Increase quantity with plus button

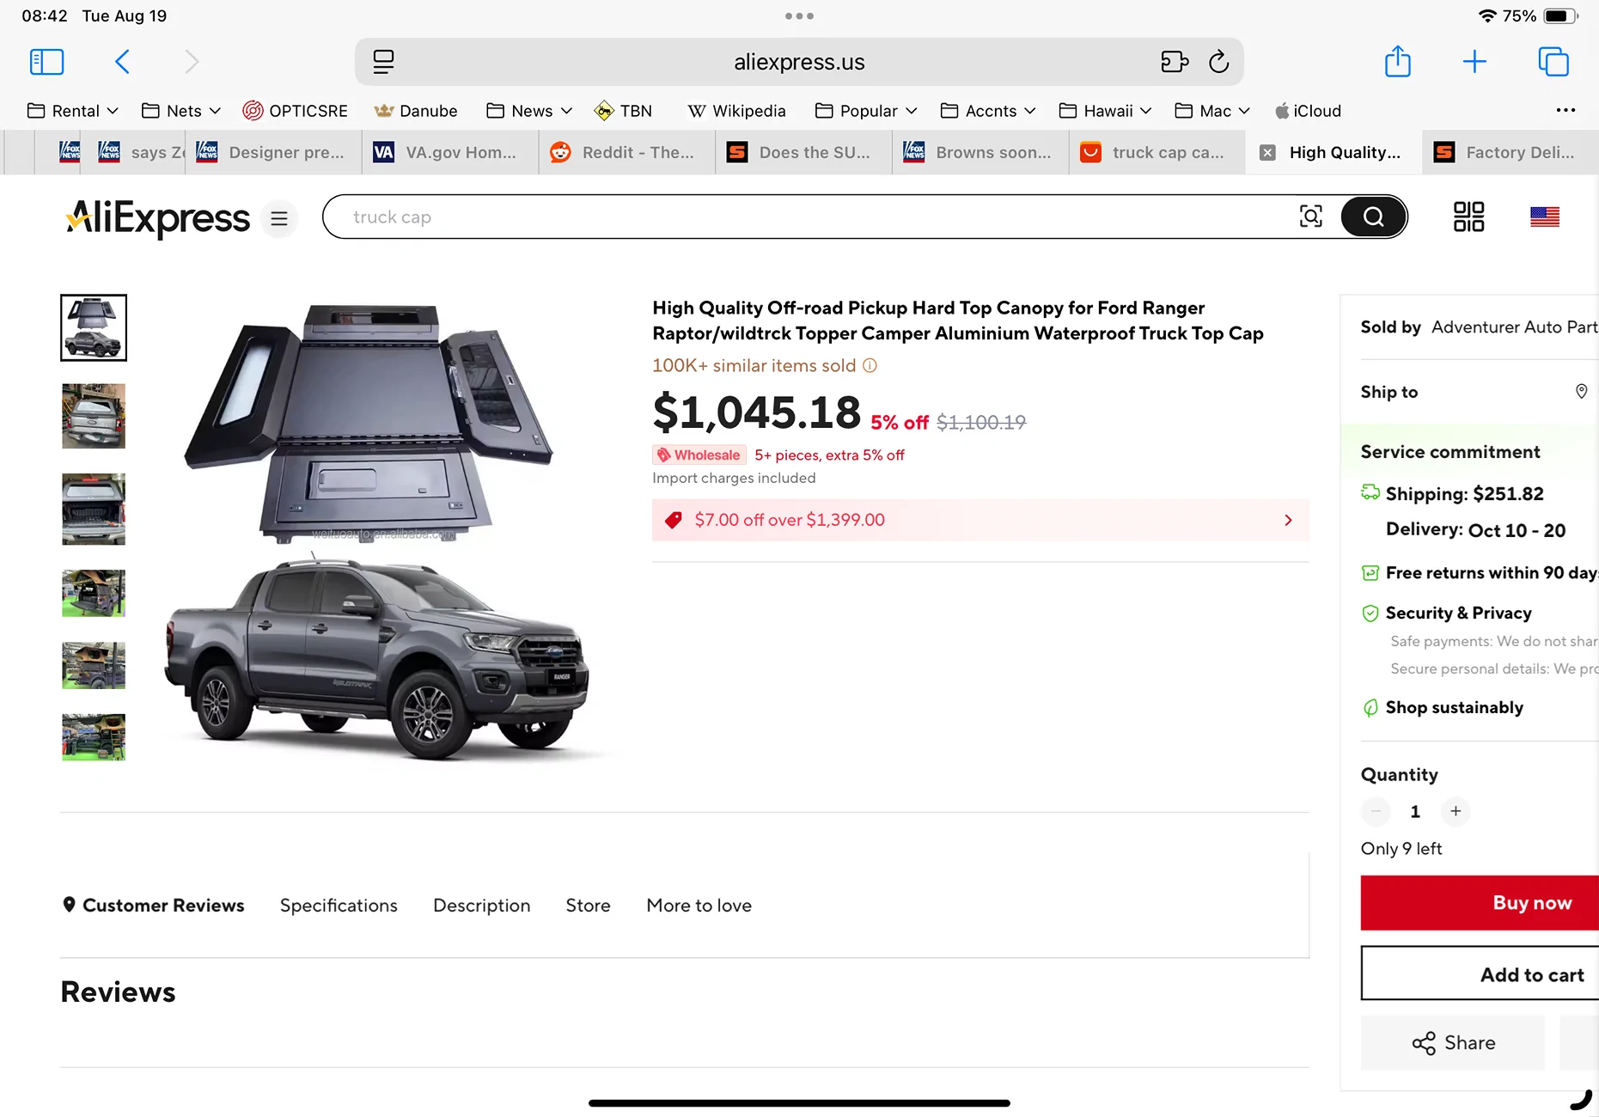1456,811
